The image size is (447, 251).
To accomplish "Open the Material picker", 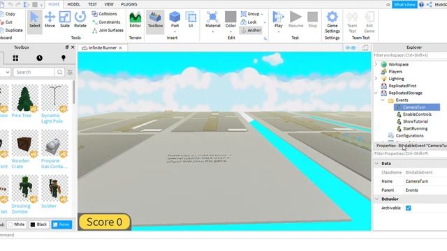I will [212, 20].
